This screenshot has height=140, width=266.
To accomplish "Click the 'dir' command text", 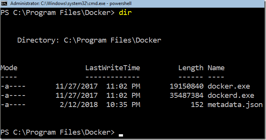I will click(125, 13).
